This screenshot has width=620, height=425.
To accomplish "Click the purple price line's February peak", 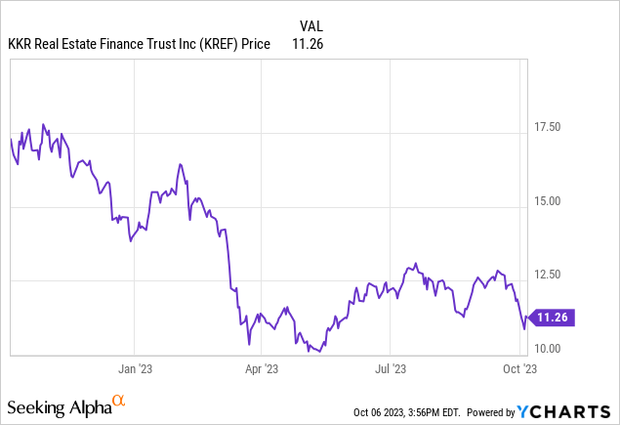I will click(181, 165).
